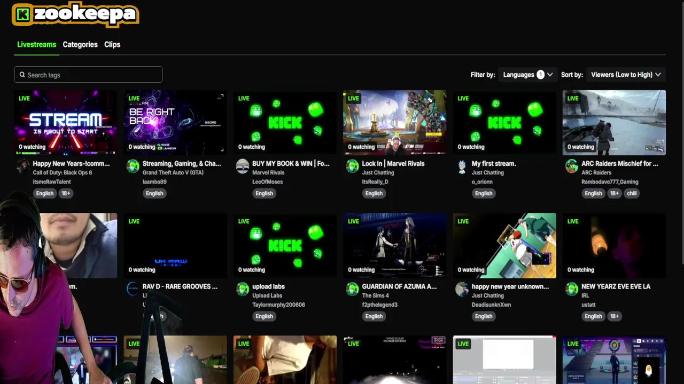Click the zookeepa logo

point(75,14)
